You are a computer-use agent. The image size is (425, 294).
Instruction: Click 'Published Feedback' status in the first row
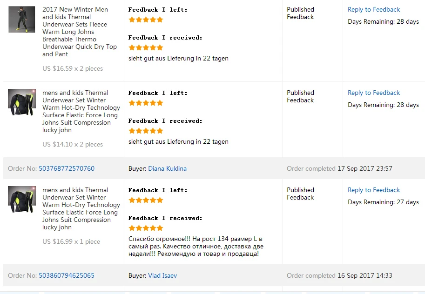300,13
